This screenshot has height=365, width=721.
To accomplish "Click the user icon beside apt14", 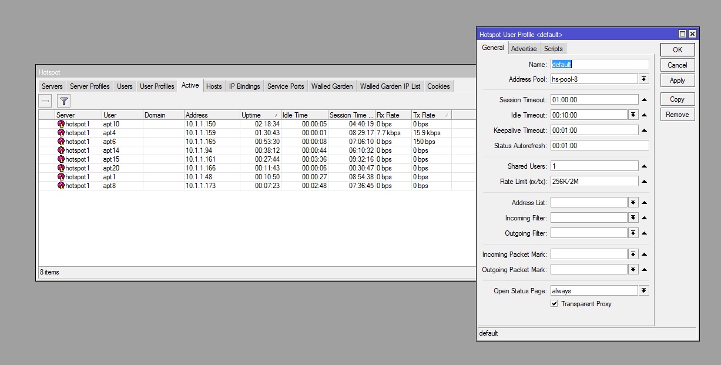I will tap(60, 150).
